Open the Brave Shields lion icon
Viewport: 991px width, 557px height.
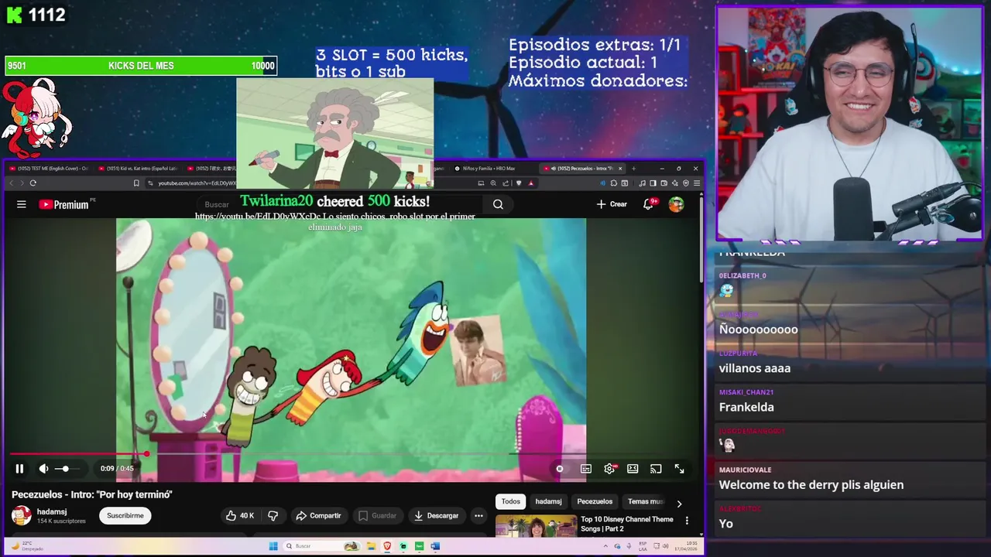click(518, 183)
